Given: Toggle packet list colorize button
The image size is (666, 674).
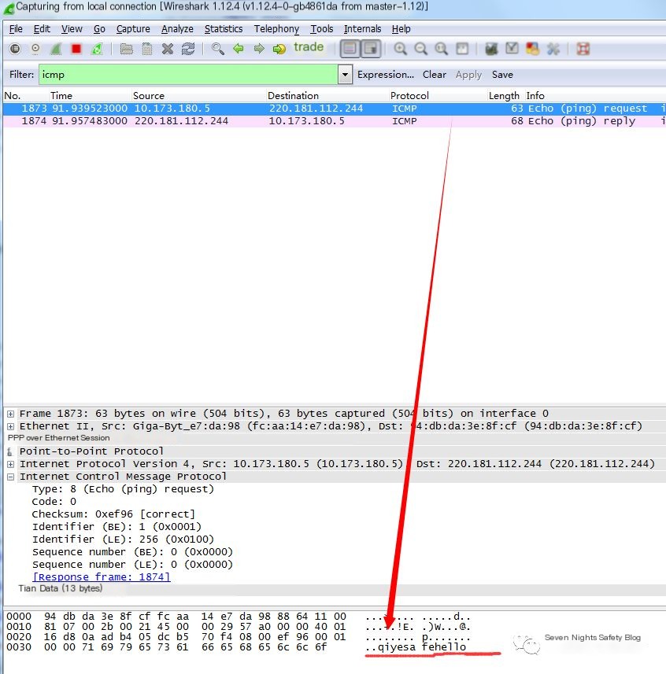Looking at the screenshot, I should [350, 49].
